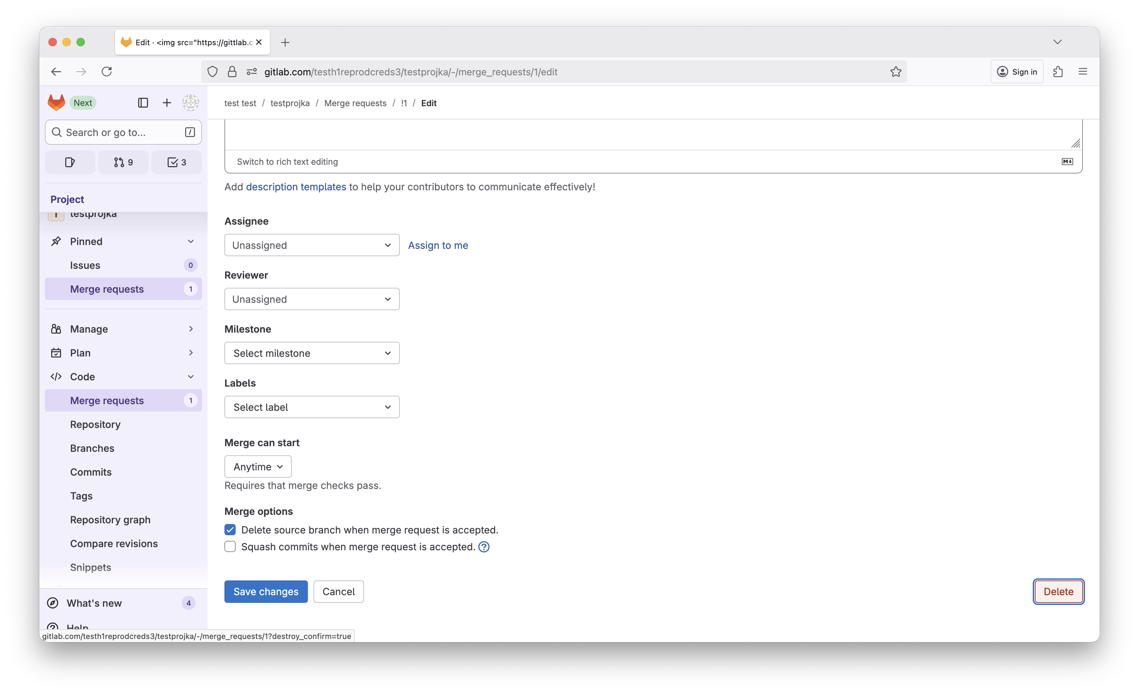Open merge requests counter showing 9

pos(123,162)
